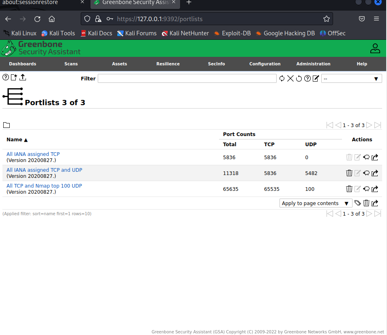Open the Apply to page contents dropdown

[x=316, y=203]
